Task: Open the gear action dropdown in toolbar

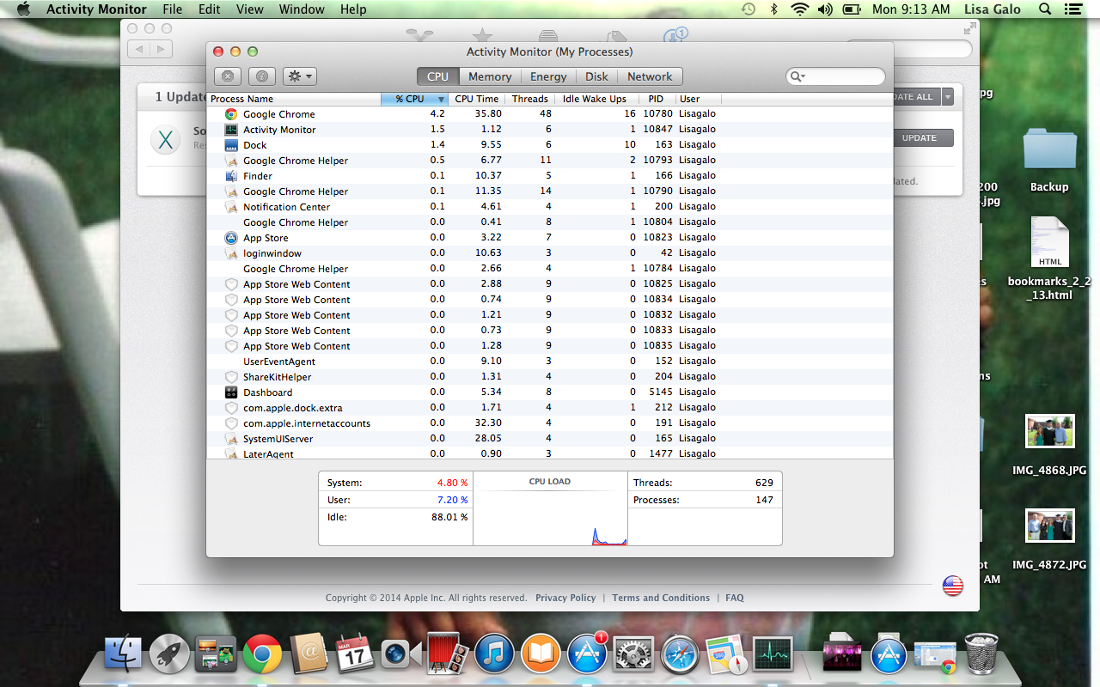Action: [x=299, y=76]
